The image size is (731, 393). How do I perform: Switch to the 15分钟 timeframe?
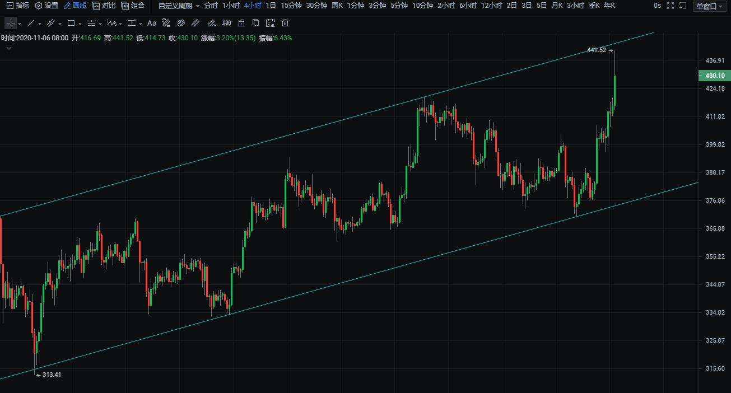pyautogui.click(x=291, y=6)
